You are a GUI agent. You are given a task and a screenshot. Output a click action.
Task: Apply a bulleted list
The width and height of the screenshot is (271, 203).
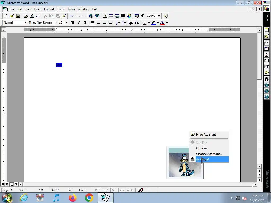tap(124, 23)
